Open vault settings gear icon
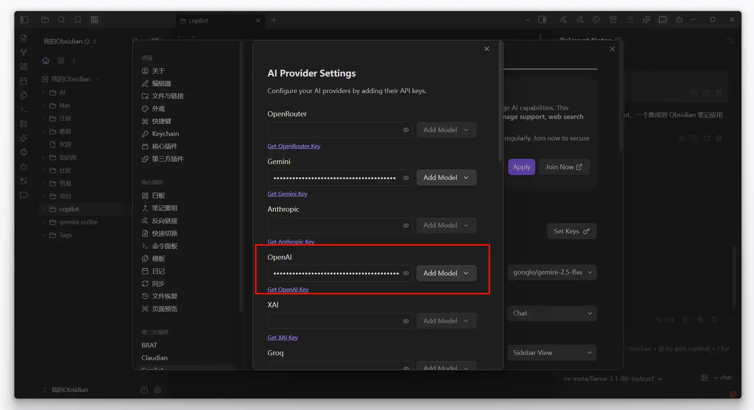This screenshot has width=754, height=410. pyautogui.click(x=157, y=390)
